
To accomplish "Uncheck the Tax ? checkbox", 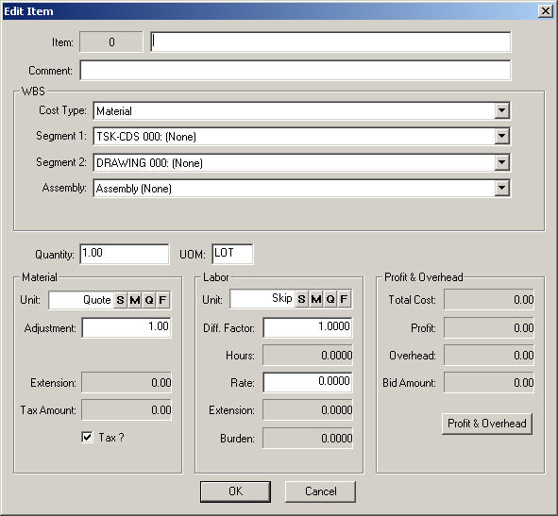I will (87, 437).
